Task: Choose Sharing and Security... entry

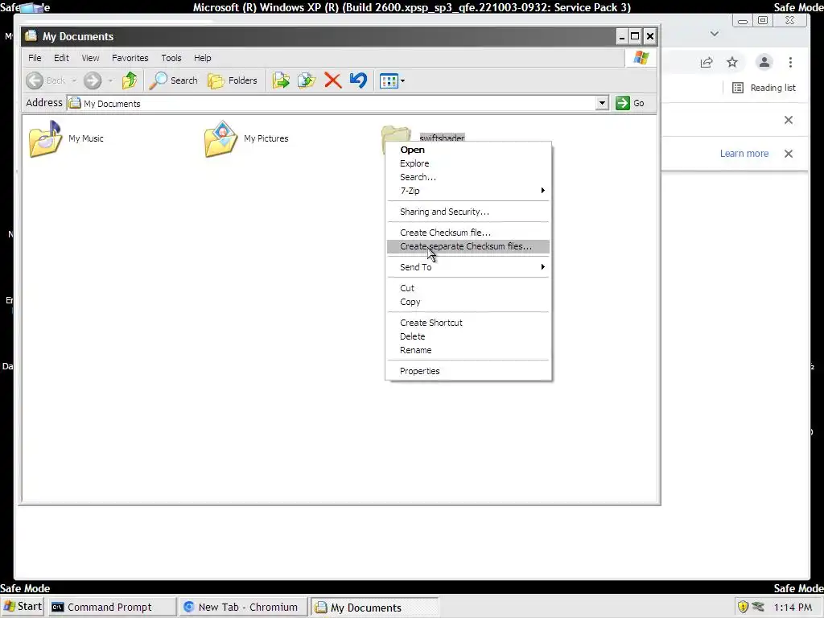Action: 469,212
